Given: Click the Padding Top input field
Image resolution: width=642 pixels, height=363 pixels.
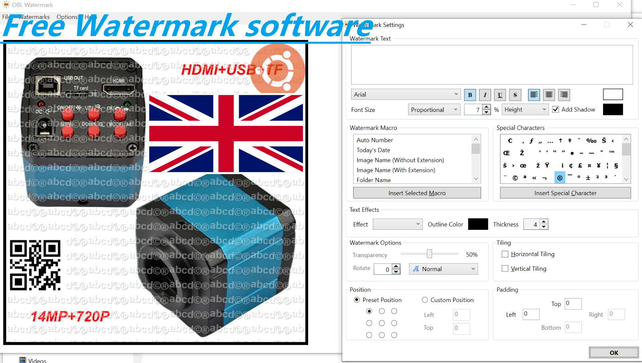Looking at the screenshot, I should coord(573,304).
